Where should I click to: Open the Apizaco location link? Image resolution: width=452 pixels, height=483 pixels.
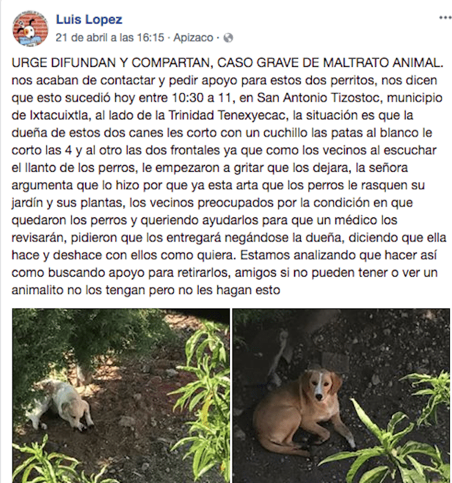[193, 37]
